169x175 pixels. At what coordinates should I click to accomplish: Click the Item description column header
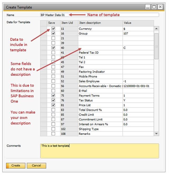coord(100,23)
